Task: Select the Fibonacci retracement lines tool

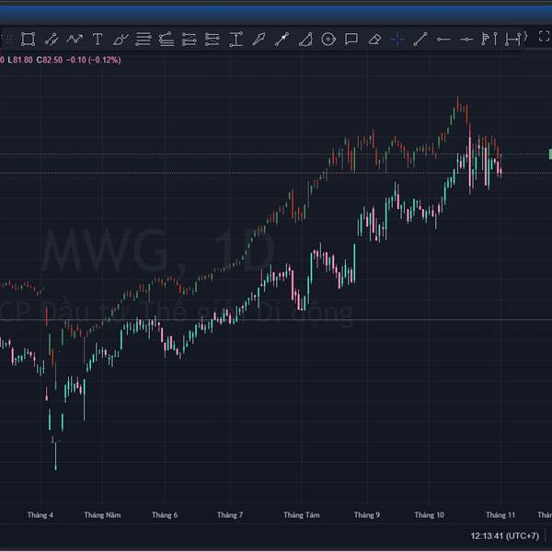Action: [144, 39]
